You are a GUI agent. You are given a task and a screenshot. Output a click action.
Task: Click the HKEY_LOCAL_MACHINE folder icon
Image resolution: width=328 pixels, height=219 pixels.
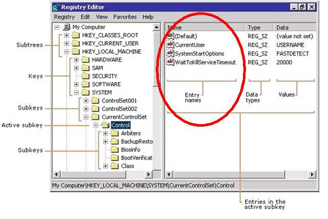[76, 51]
